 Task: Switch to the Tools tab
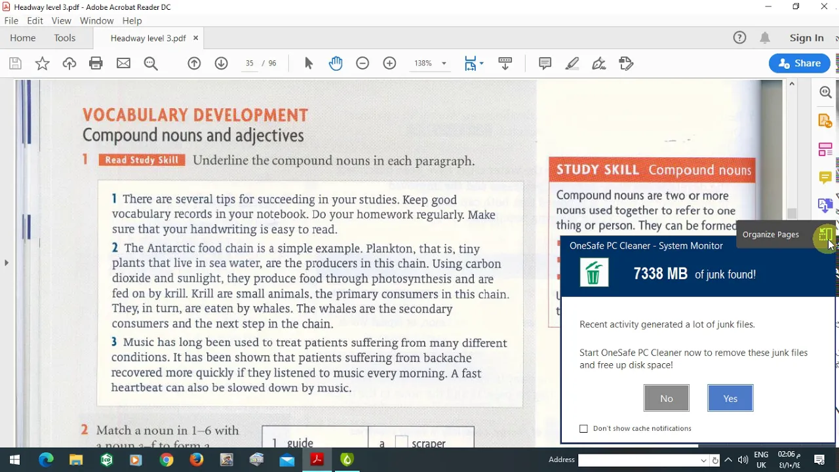[x=65, y=38]
